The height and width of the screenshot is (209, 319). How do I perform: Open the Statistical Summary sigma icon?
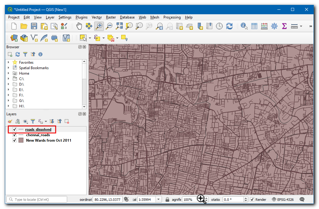[x=284, y=26]
